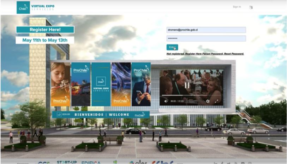Open video settings gear icon
Viewport: 287px width, 164px height.
208,101
